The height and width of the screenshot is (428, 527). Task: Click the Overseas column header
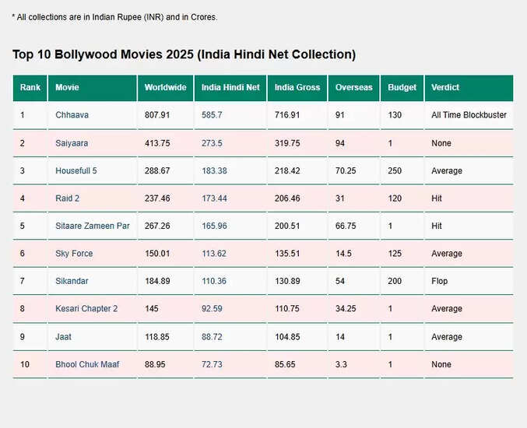pyautogui.click(x=353, y=88)
